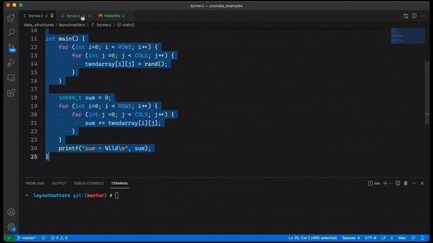Click the zsh terminal shell icon
Image resolution: width=433 pixels, height=243 pixels.
[x=374, y=183]
